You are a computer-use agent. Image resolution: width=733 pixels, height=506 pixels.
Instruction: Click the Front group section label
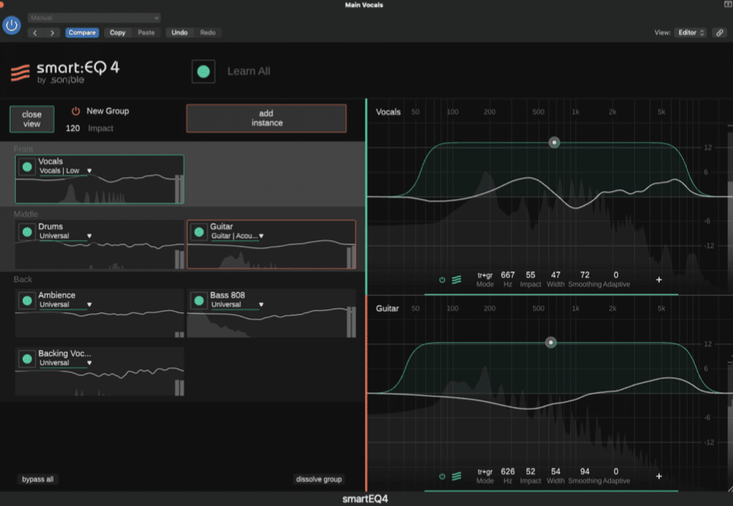click(24, 149)
